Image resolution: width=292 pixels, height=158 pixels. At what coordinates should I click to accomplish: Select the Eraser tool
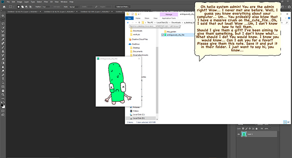point(3,59)
